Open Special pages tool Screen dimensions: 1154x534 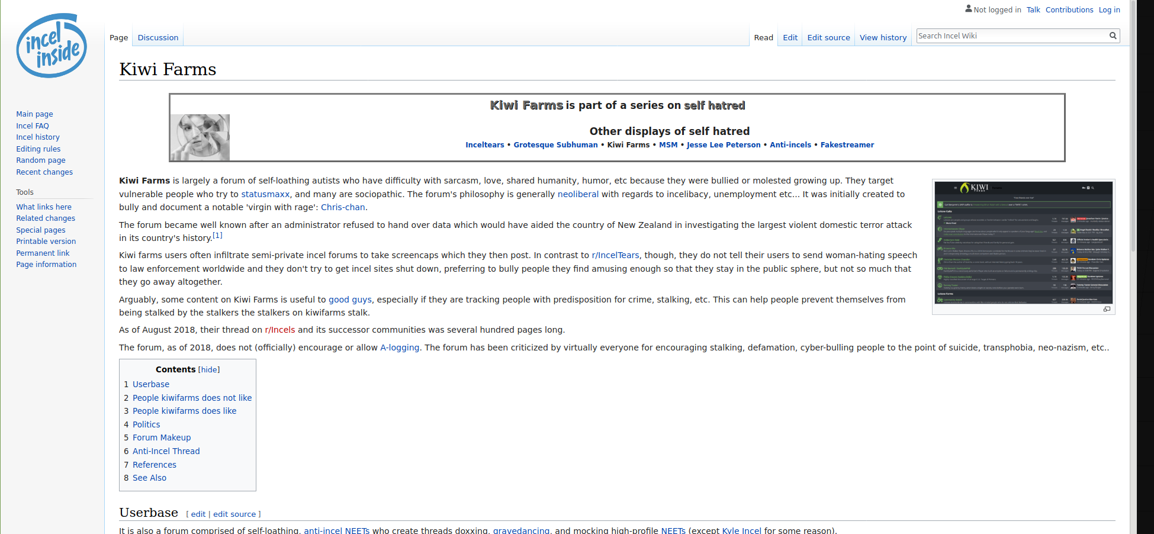41,230
